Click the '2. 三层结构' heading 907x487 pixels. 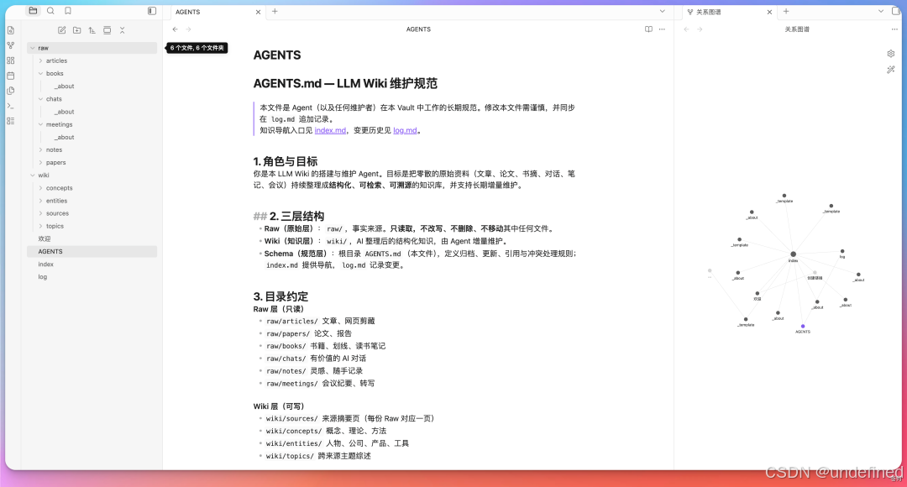(x=296, y=217)
